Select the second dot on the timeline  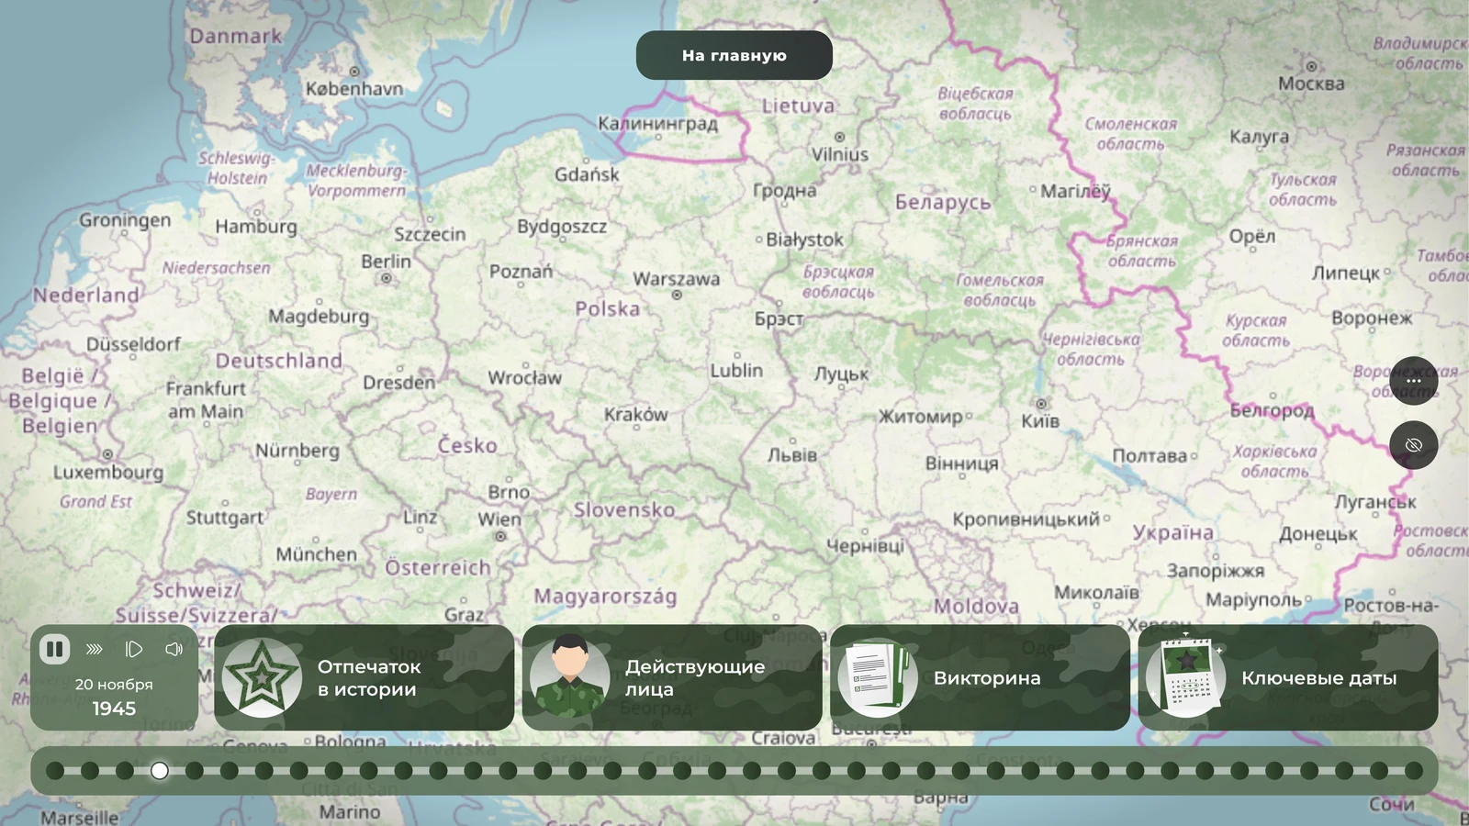90,771
